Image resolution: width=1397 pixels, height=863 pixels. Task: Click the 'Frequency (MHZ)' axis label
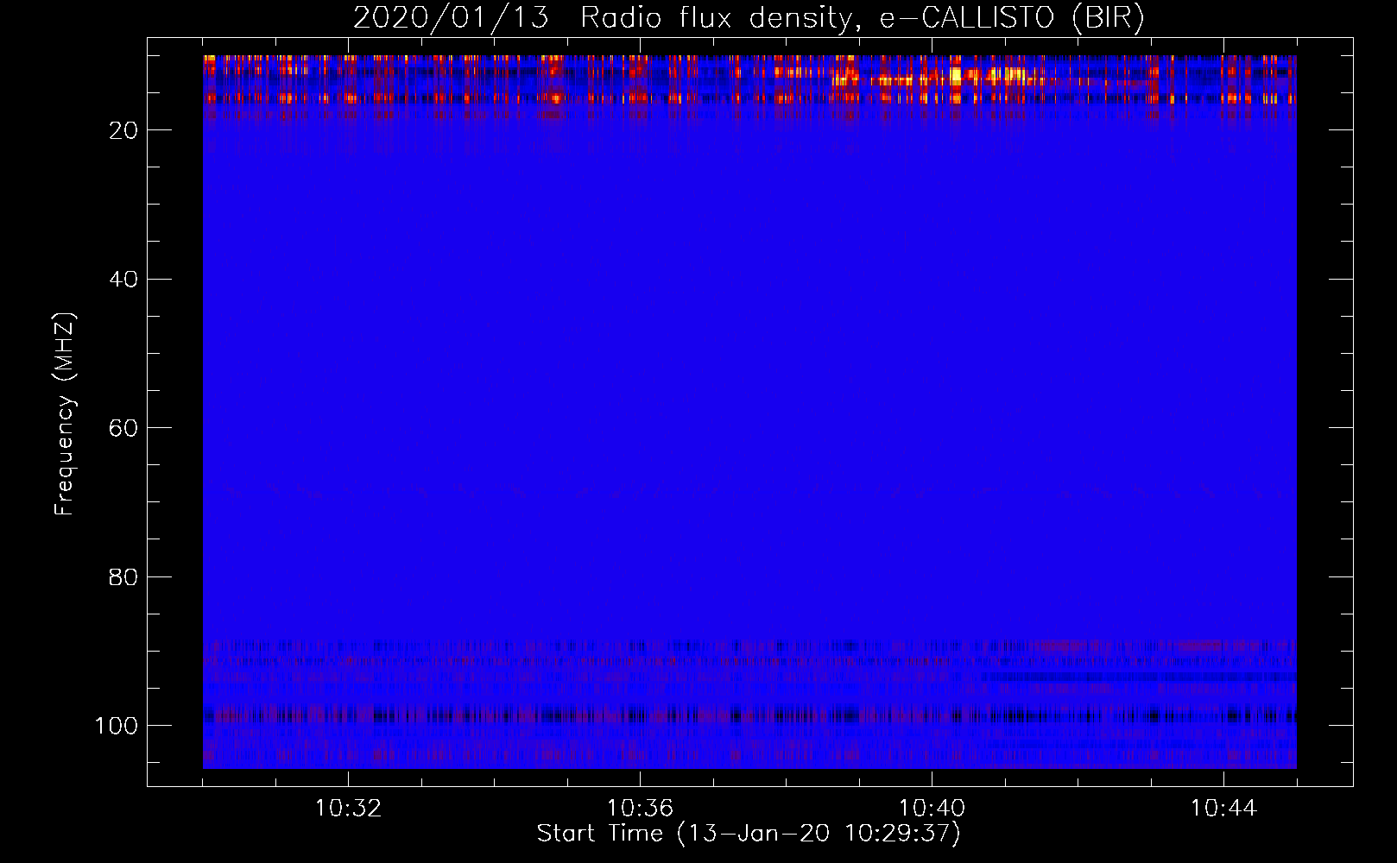(65, 414)
